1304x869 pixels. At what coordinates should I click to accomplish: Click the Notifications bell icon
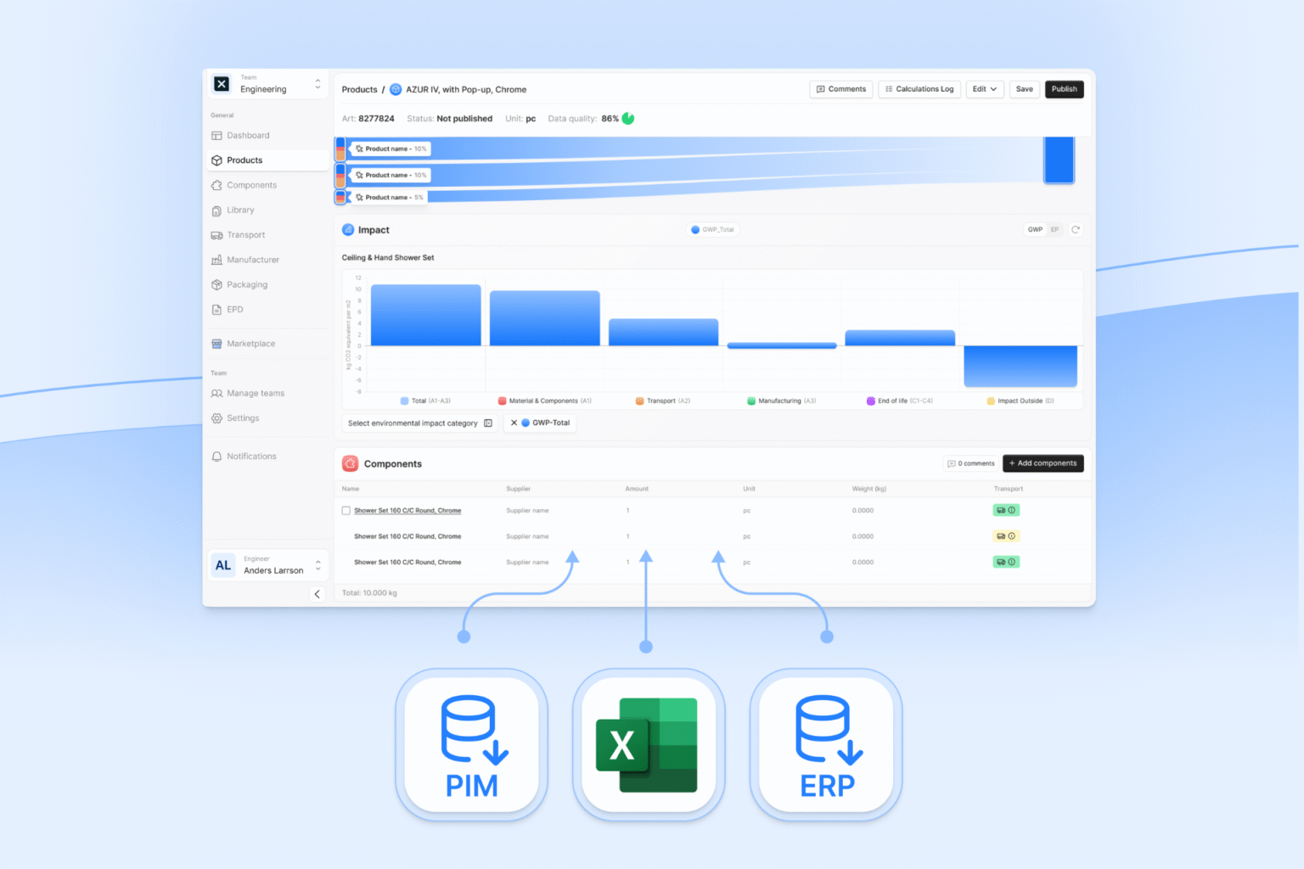[x=216, y=457]
